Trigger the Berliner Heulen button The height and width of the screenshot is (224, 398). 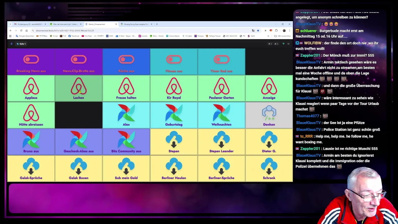[174, 169]
